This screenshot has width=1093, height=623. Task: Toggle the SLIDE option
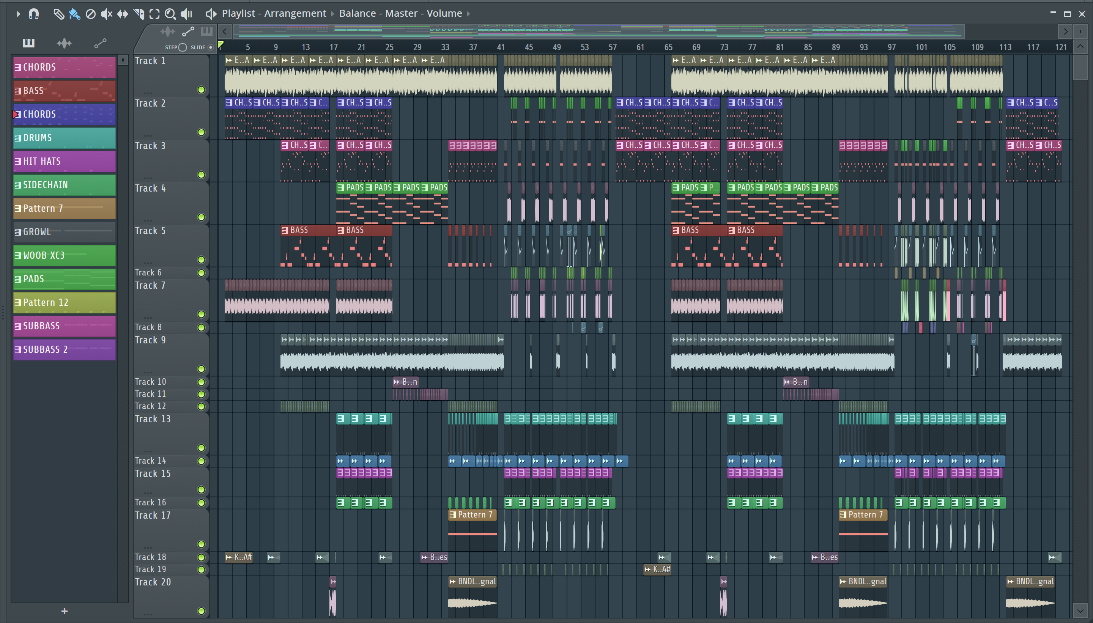[x=211, y=47]
